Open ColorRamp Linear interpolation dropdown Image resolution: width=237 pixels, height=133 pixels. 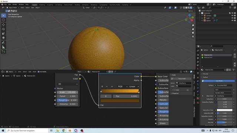pyautogui.click(x=134, y=86)
